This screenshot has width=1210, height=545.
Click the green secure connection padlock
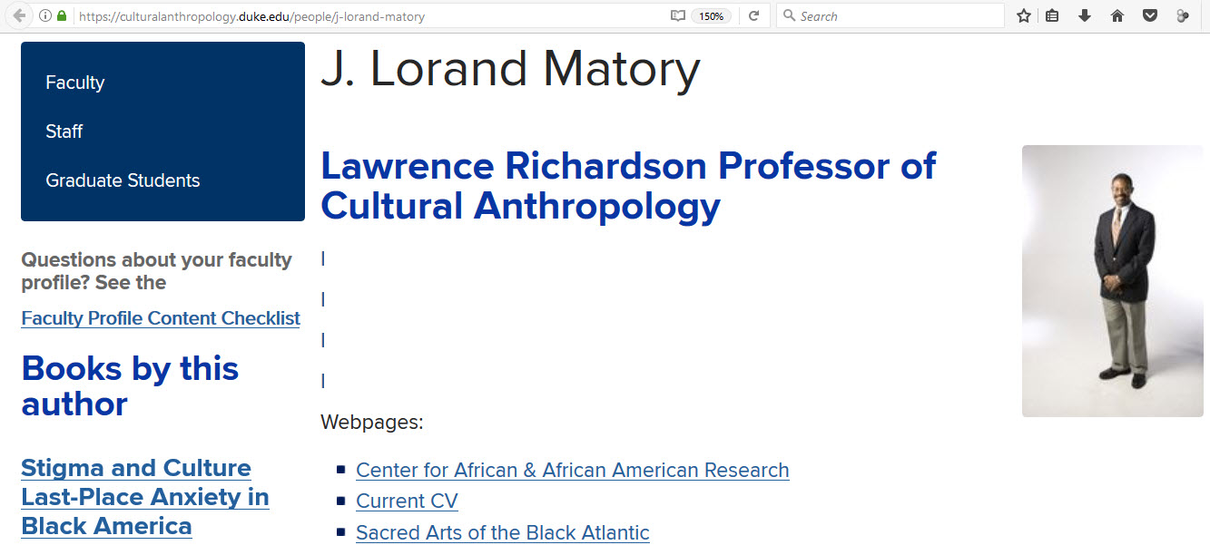[x=62, y=16]
